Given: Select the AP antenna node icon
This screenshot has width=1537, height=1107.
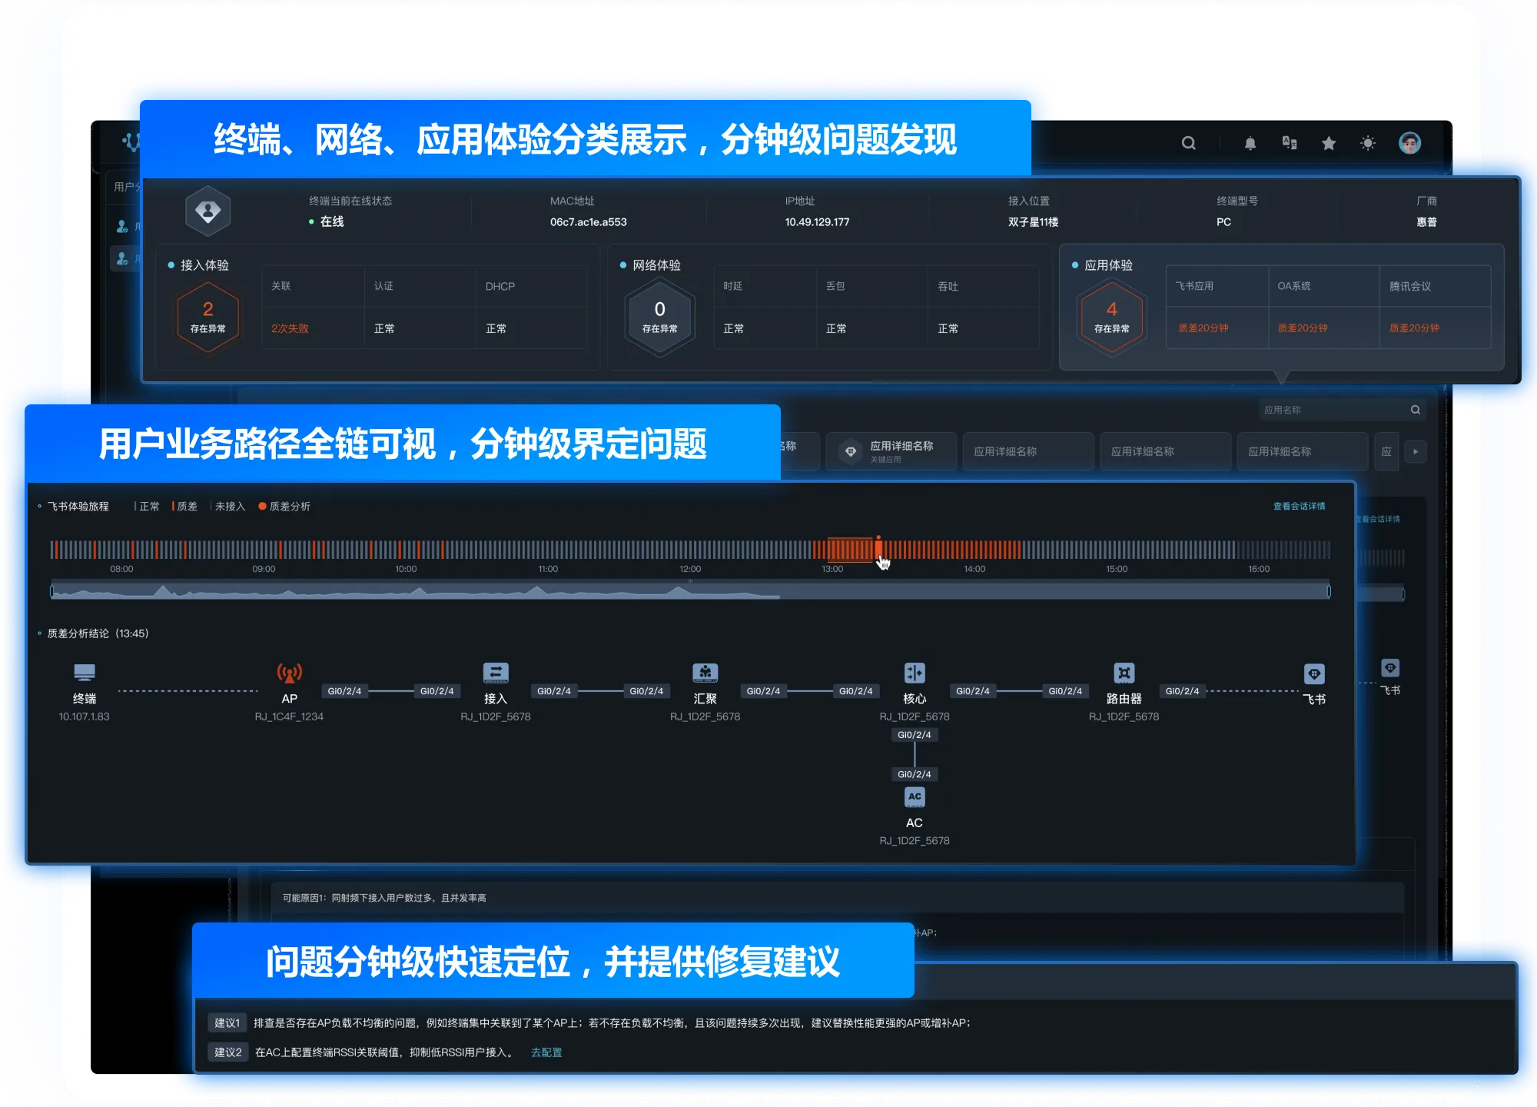Looking at the screenshot, I should point(290,673).
